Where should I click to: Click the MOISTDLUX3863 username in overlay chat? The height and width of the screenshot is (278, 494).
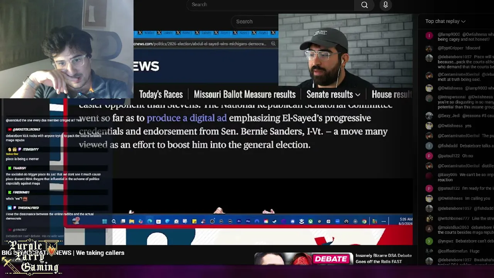pos(26,129)
